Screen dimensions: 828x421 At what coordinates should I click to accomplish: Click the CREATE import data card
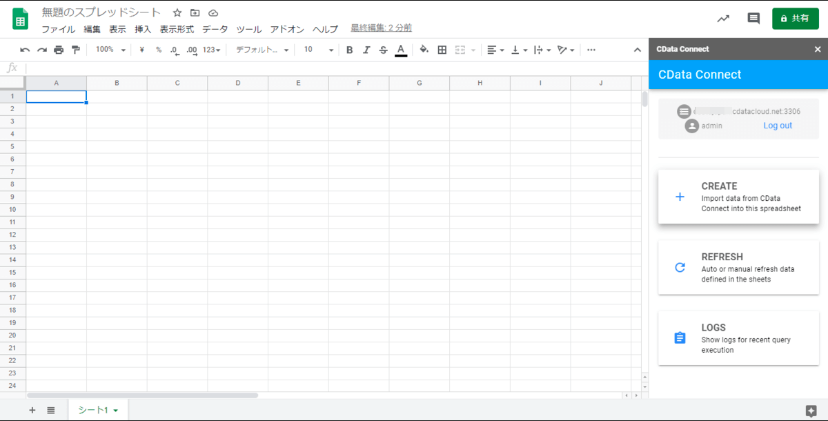[x=738, y=197]
